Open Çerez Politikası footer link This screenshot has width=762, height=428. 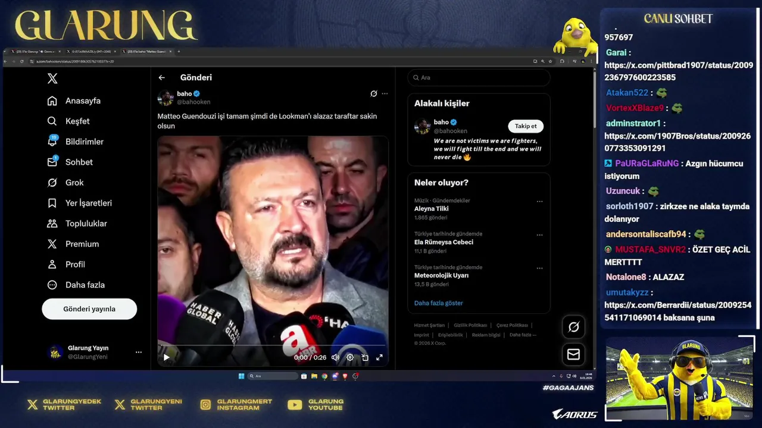(512, 325)
